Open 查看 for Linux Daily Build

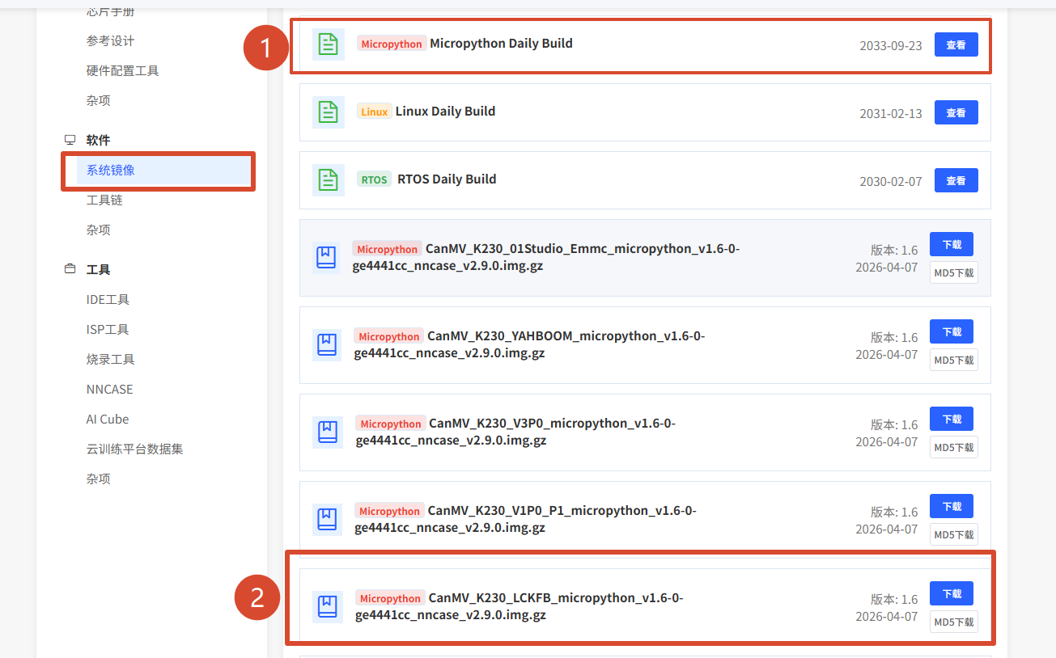coord(956,112)
